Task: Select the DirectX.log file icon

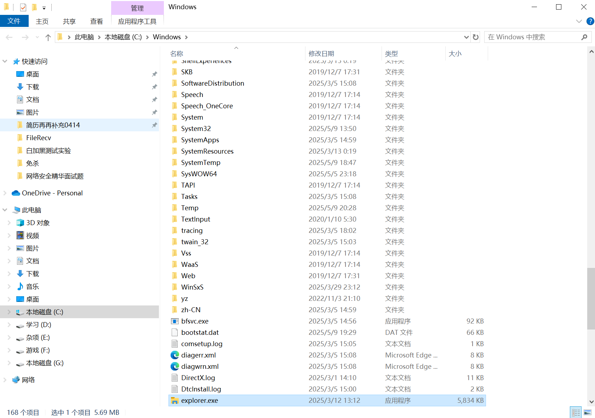Action: [x=175, y=378]
